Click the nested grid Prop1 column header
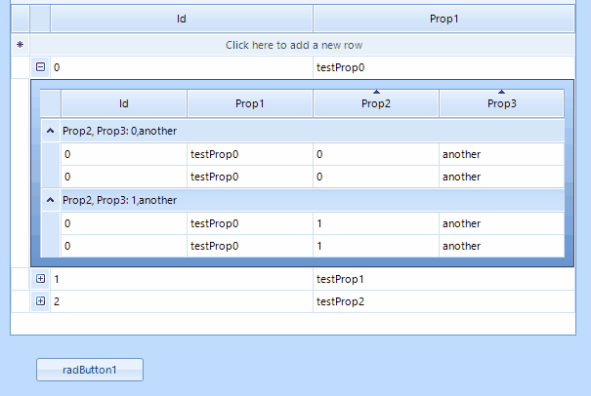The image size is (591, 396). point(250,103)
